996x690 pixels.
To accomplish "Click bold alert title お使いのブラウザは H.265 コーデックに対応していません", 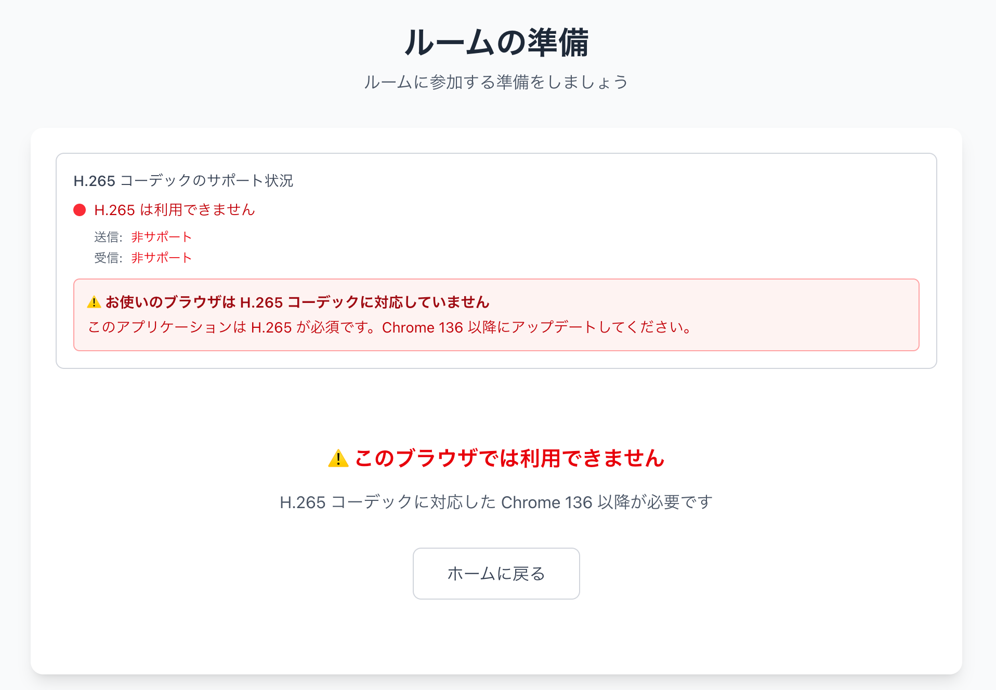I will (x=297, y=302).
